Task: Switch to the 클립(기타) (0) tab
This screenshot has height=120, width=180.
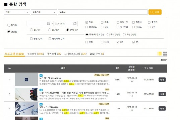Action: [97, 54]
